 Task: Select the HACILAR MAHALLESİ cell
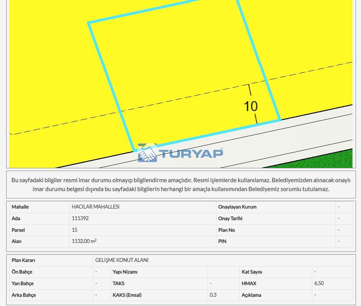tap(95, 207)
